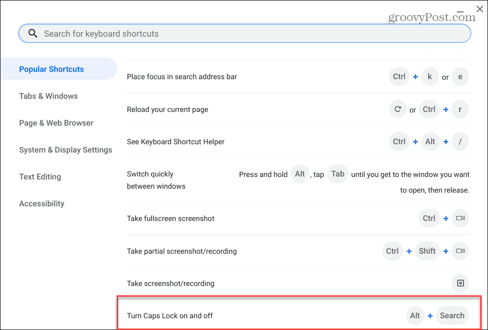Click the Alt key badge in Caps Lock row

point(415,315)
